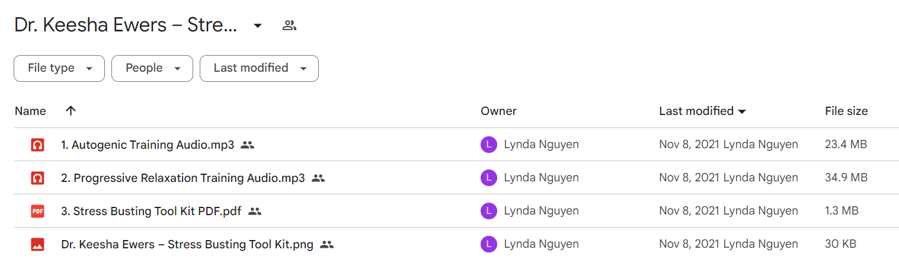The image size is (899, 259).
Task: Open the 3. Stress Busting Tool Kit PDF.pdf file
Action: [x=151, y=211]
